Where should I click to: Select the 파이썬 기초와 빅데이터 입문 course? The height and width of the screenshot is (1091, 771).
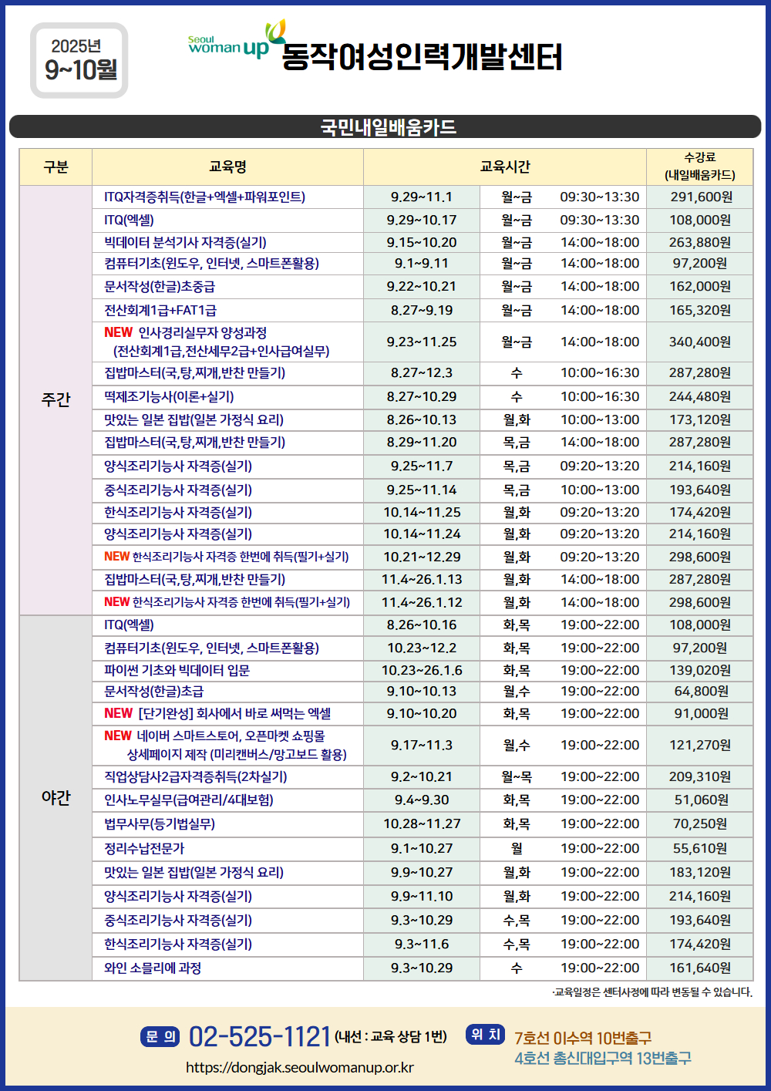177,671
